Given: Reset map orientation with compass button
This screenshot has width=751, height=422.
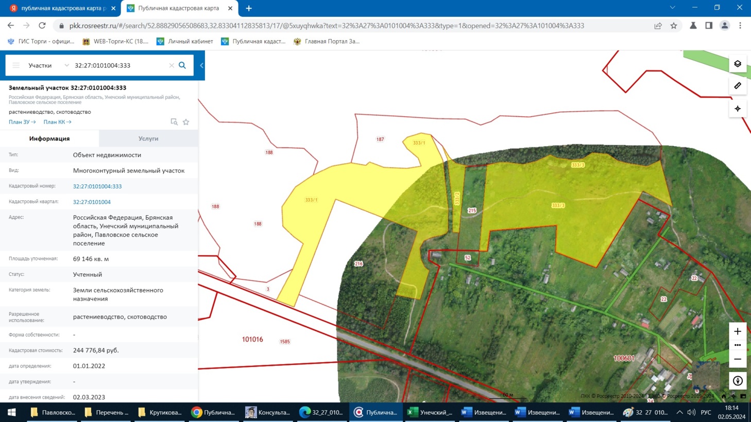Looking at the screenshot, I should pyautogui.click(x=738, y=381).
